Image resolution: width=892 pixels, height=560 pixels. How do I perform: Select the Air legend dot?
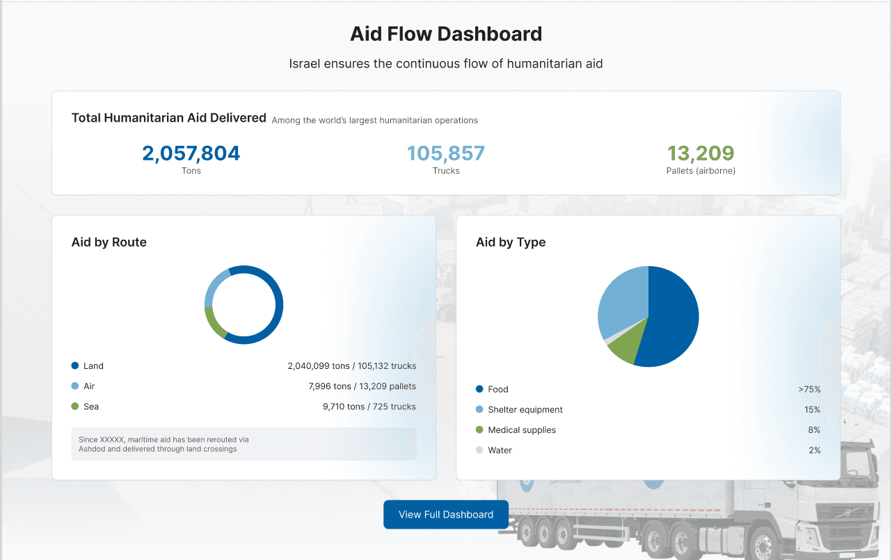point(75,386)
